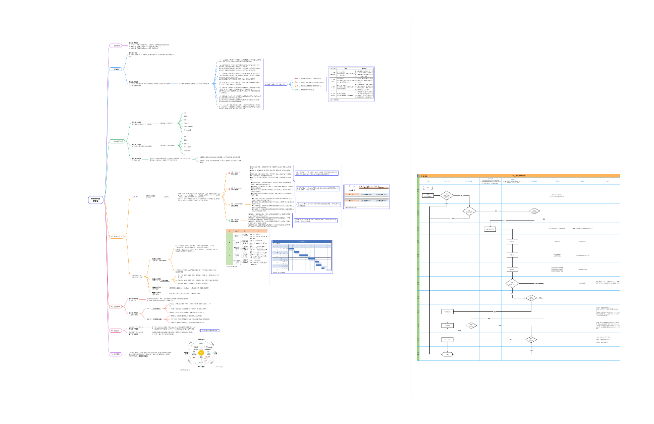Select the Gantt chart image with blue bars
This screenshot has height=424, width=654.
[x=302, y=256]
